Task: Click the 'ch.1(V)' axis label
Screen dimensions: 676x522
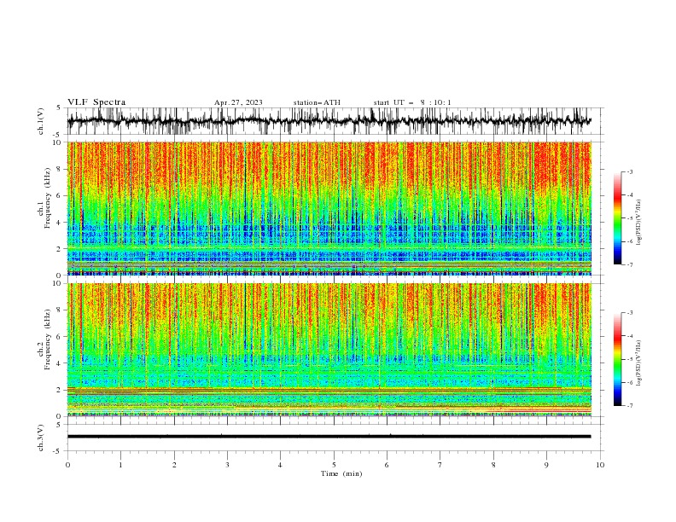Action: [41, 121]
